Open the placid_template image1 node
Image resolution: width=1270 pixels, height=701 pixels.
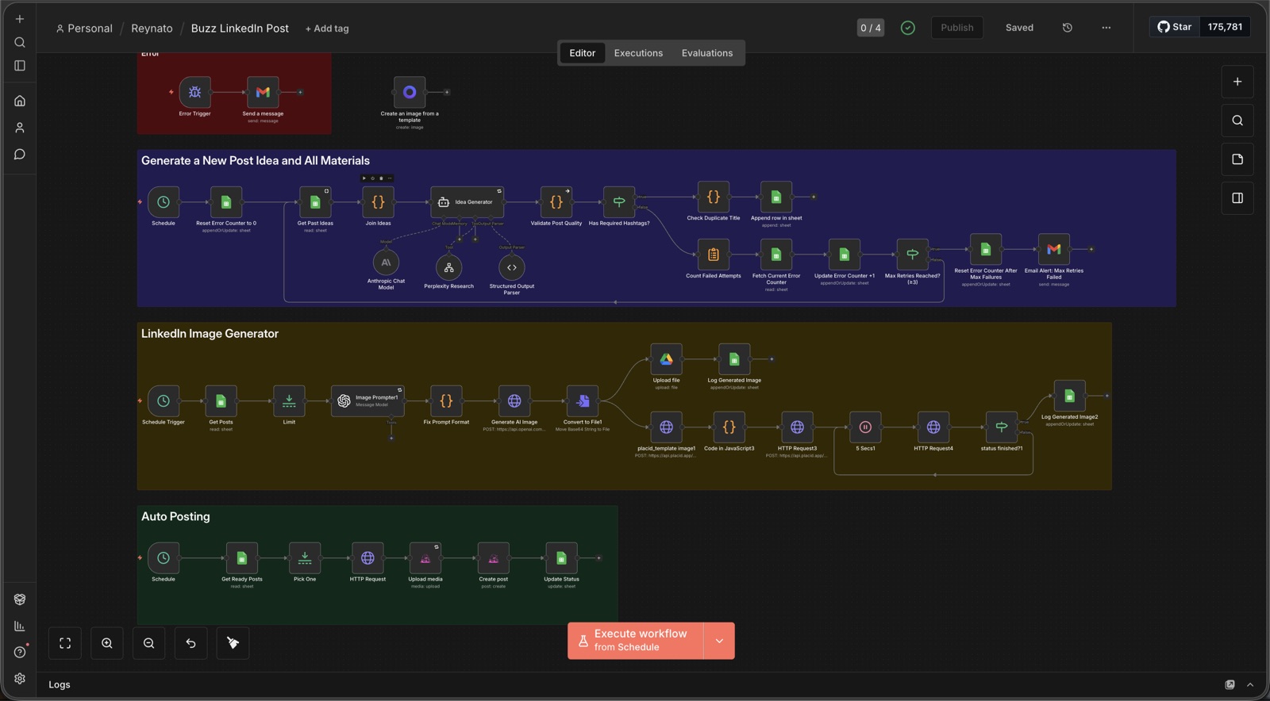tap(666, 427)
